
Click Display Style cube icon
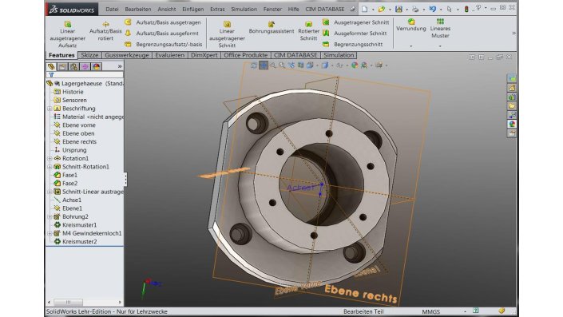[325, 65]
